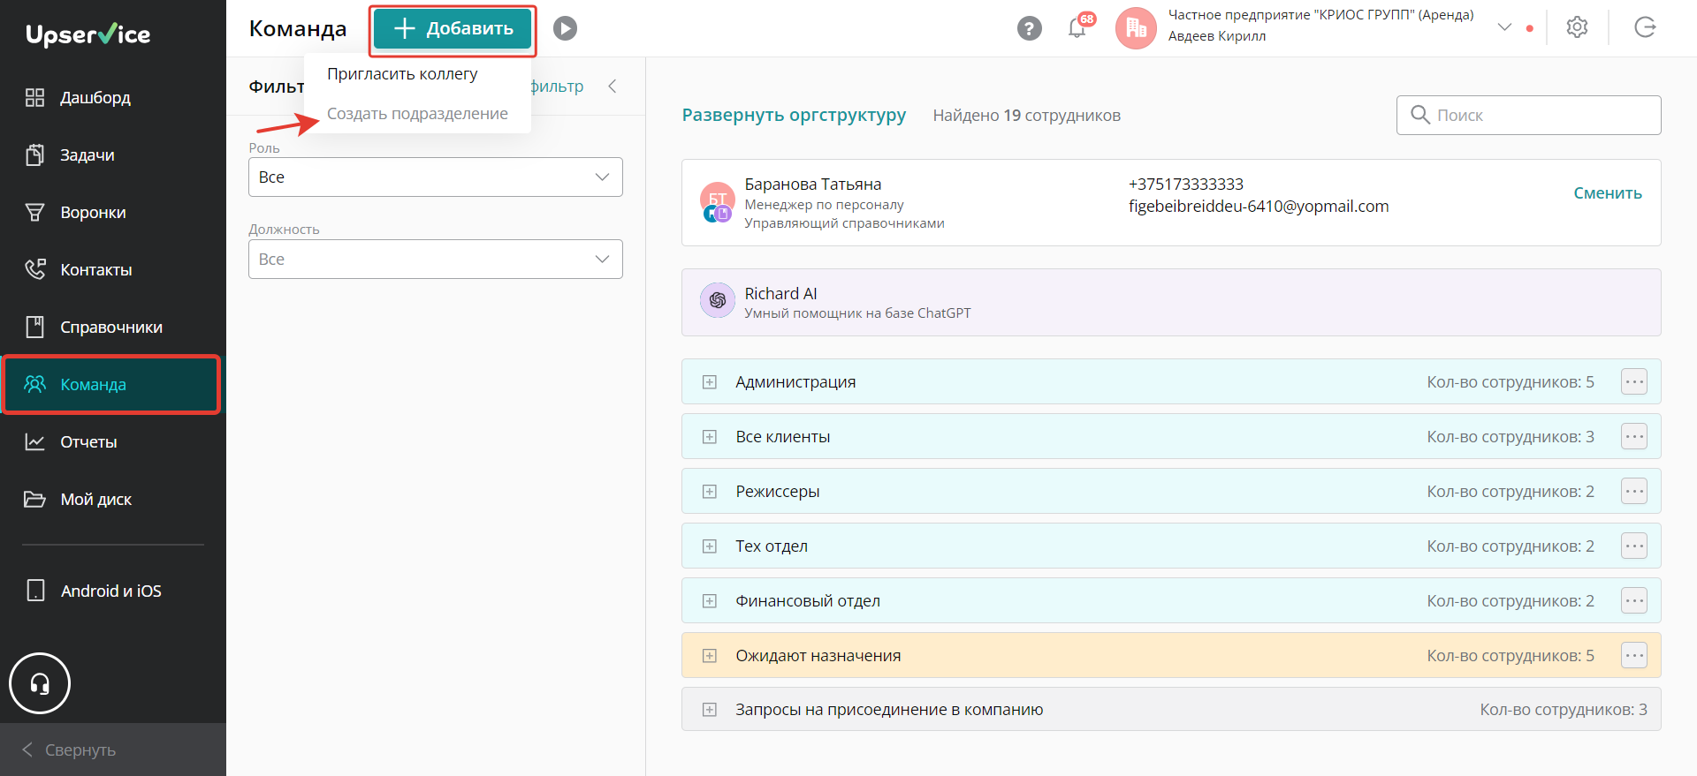Open more options for Тех отдел
The width and height of the screenshot is (1697, 776).
click(1634, 546)
